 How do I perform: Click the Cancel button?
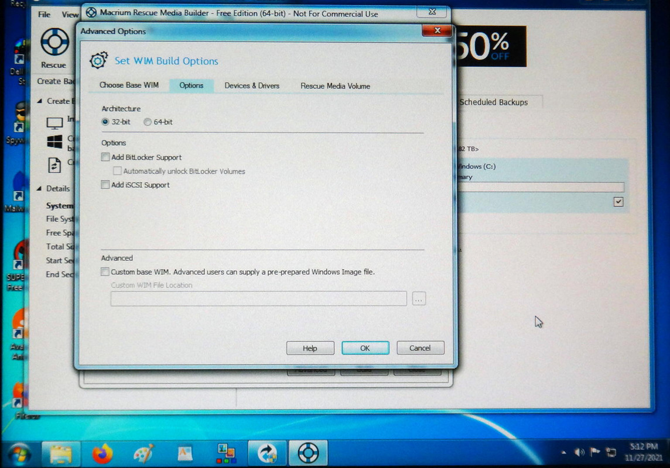420,347
